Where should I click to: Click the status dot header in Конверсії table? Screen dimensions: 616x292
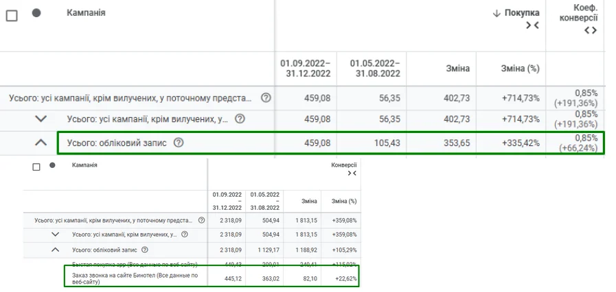52,165
